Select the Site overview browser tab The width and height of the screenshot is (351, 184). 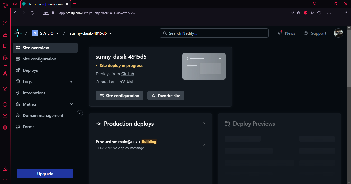point(45,4)
